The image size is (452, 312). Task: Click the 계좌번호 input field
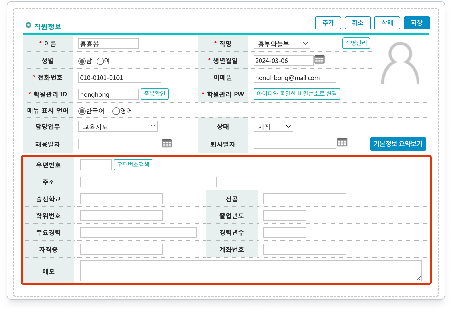[x=305, y=249]
